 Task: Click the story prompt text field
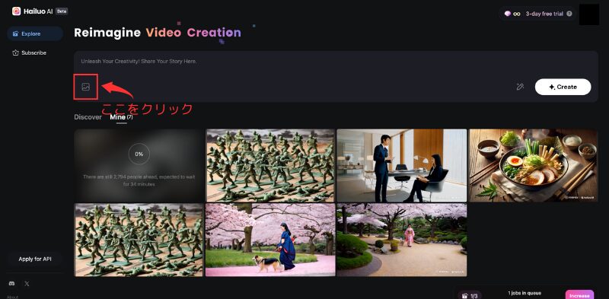336,62
